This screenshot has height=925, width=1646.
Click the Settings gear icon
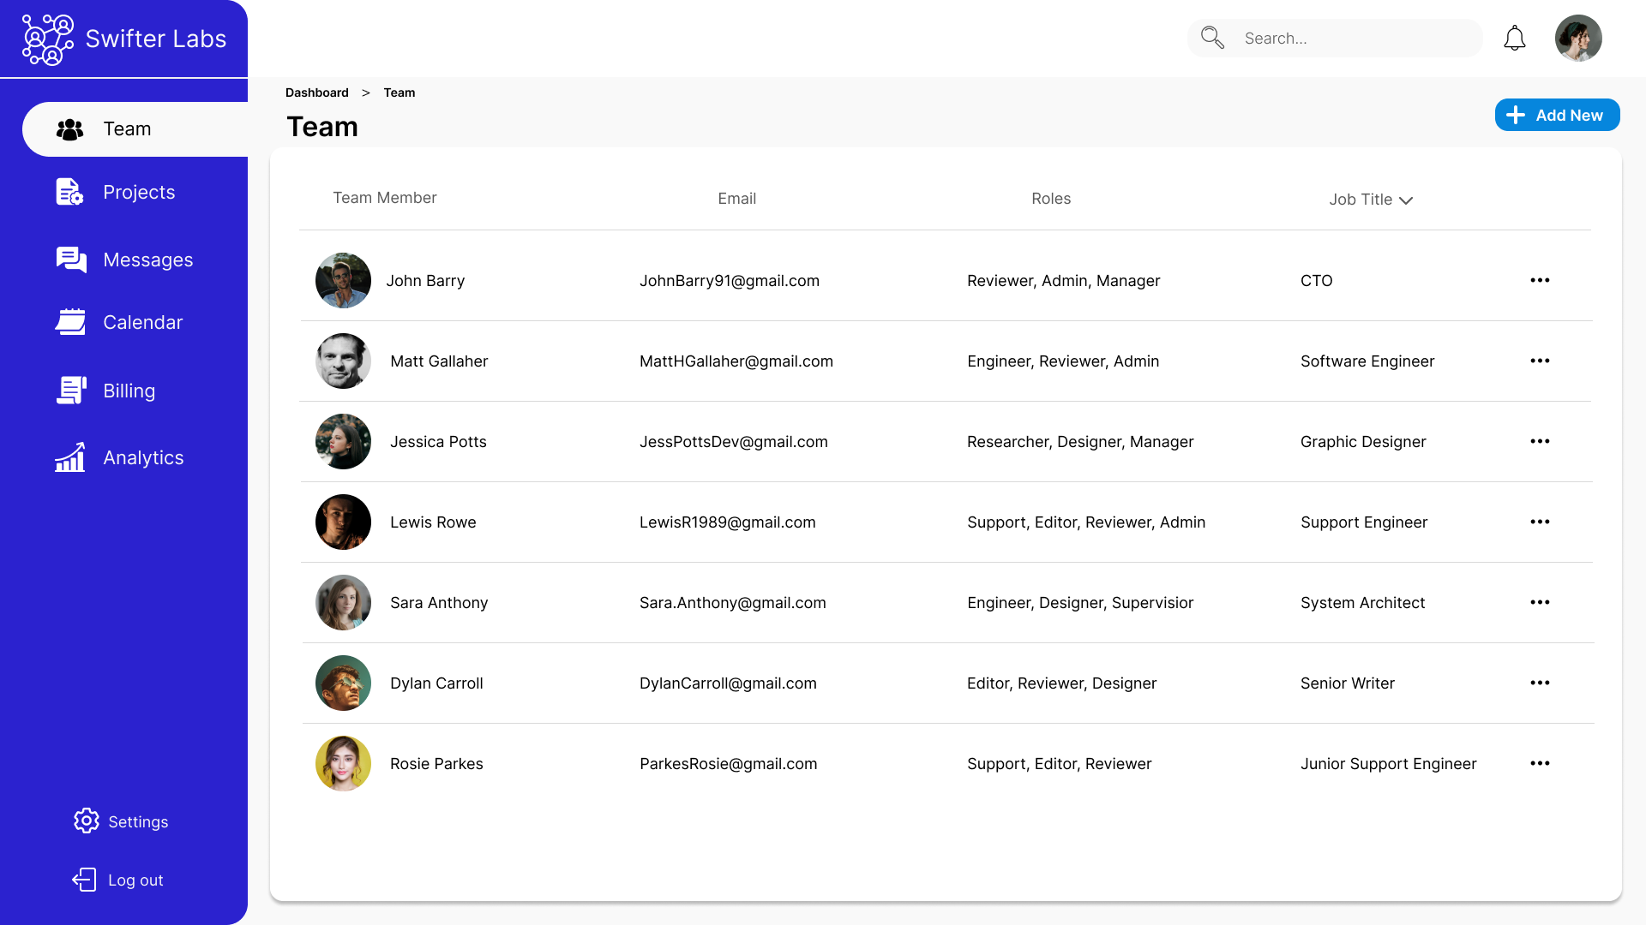coord(86,821)
